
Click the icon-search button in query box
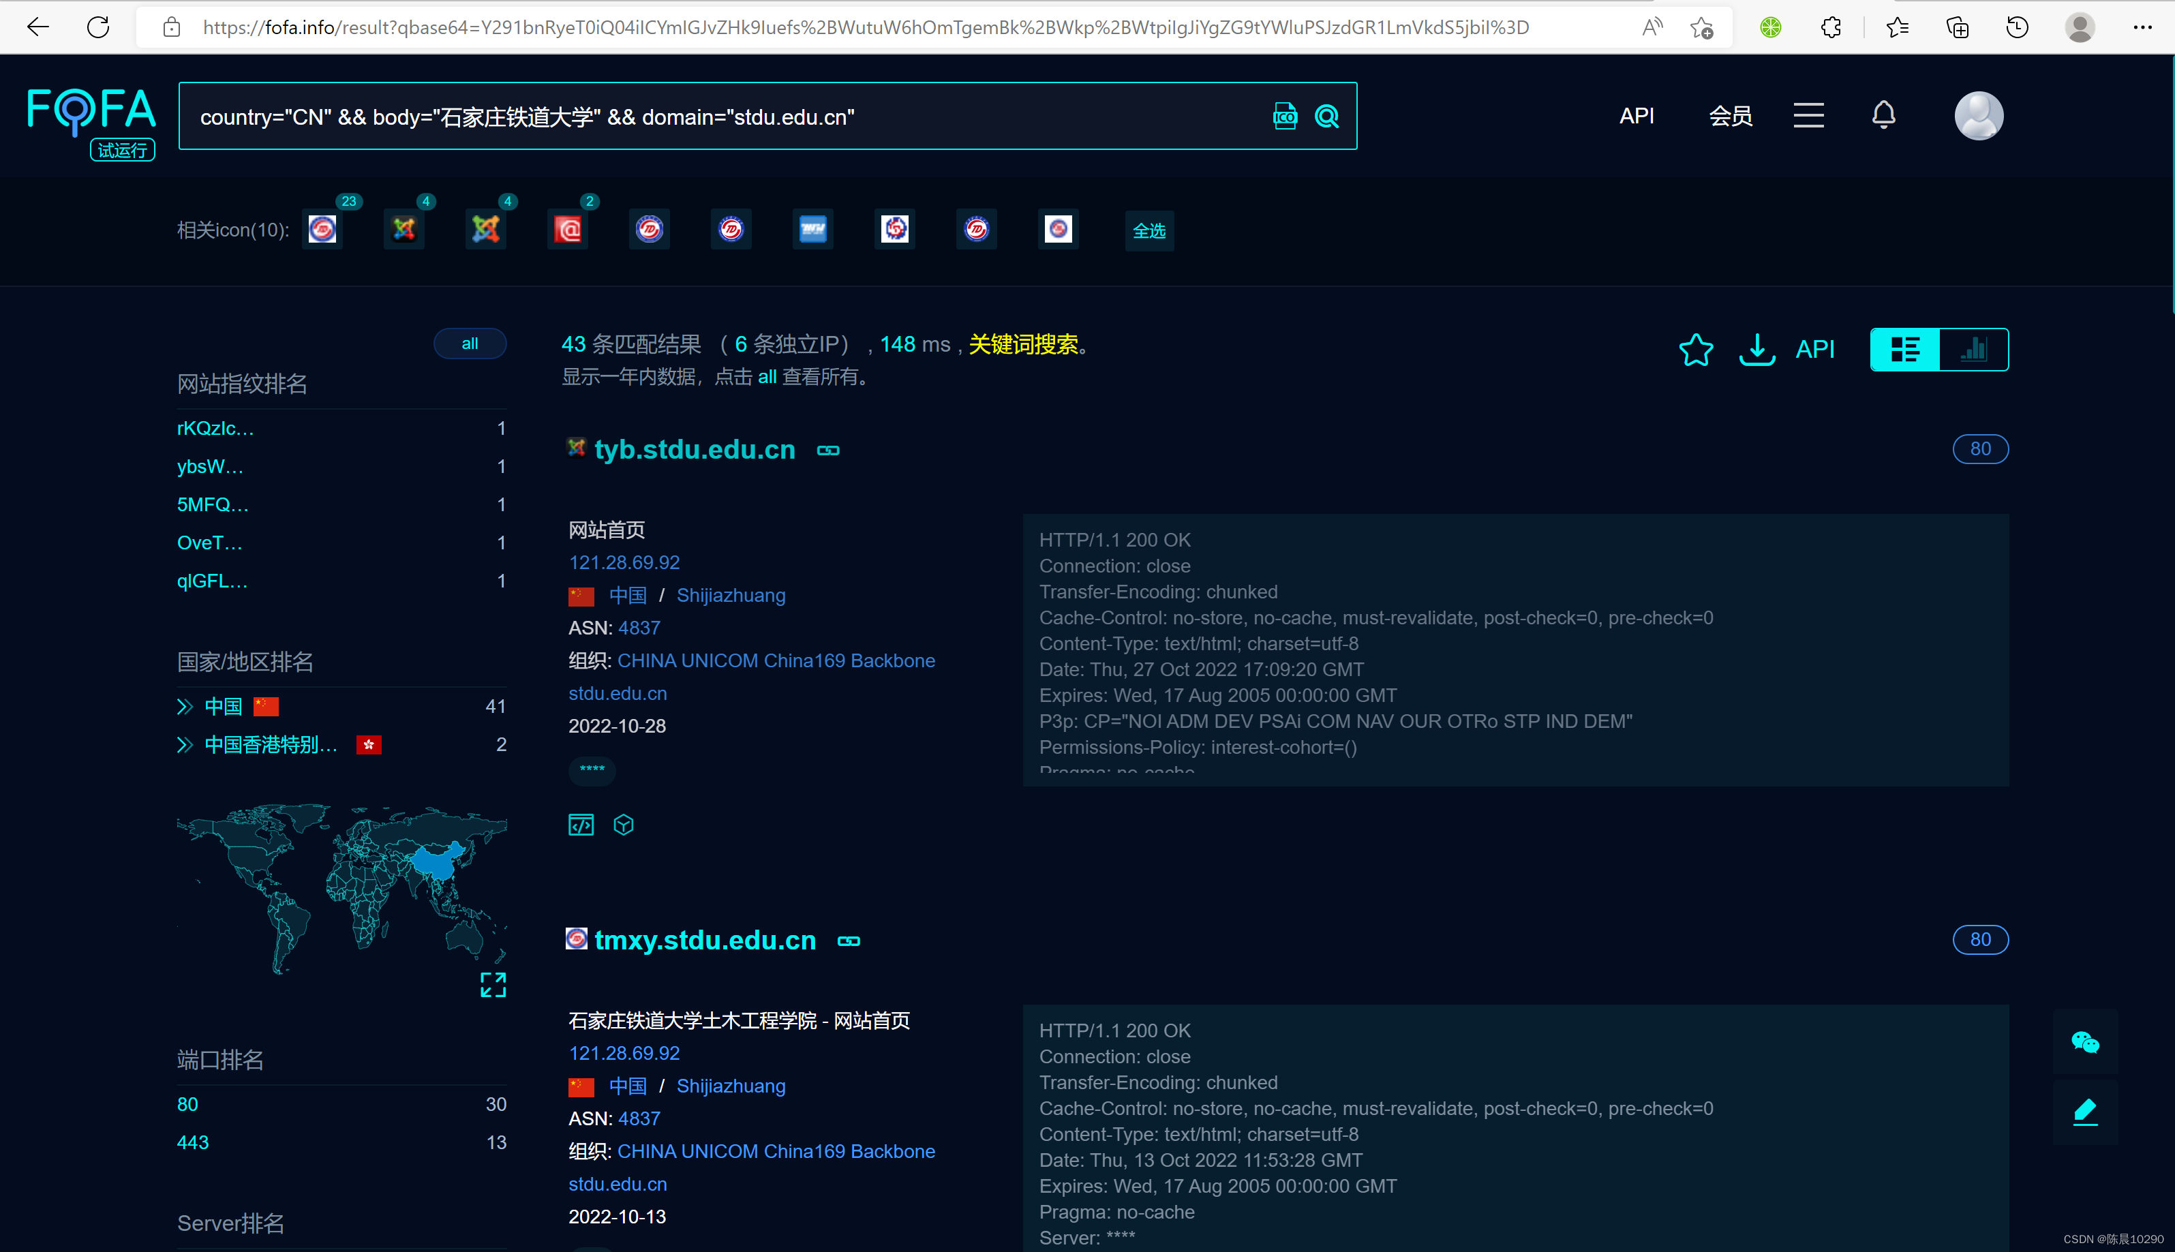pos(1284,116)
